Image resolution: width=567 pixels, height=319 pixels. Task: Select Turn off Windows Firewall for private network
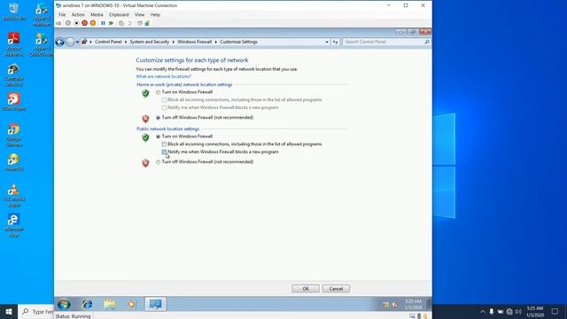pyautogui.click(x=158, y=118)
